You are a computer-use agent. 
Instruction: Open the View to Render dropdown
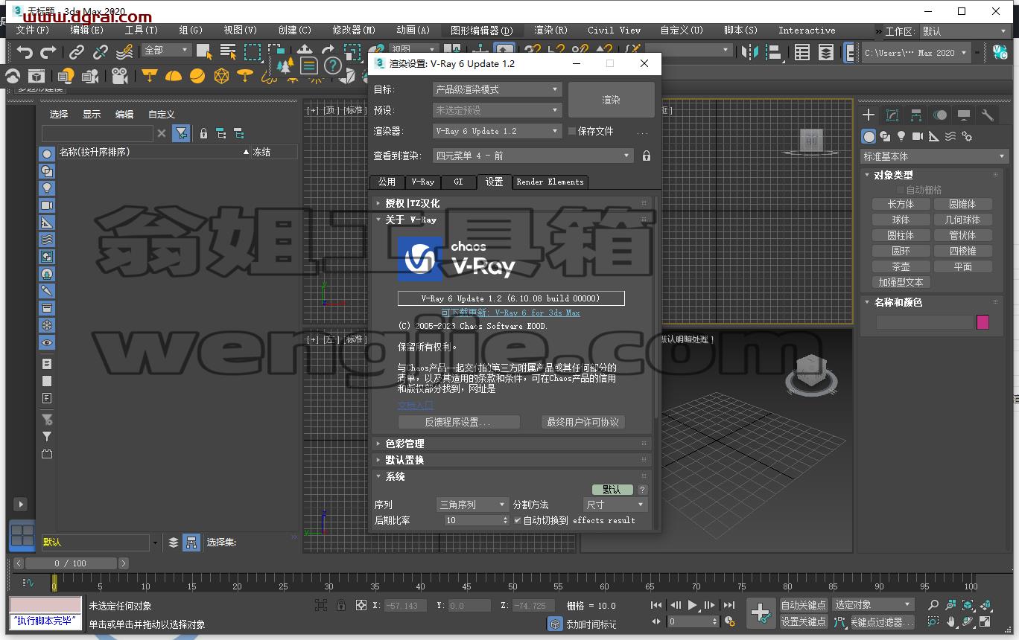click(533, 156)
